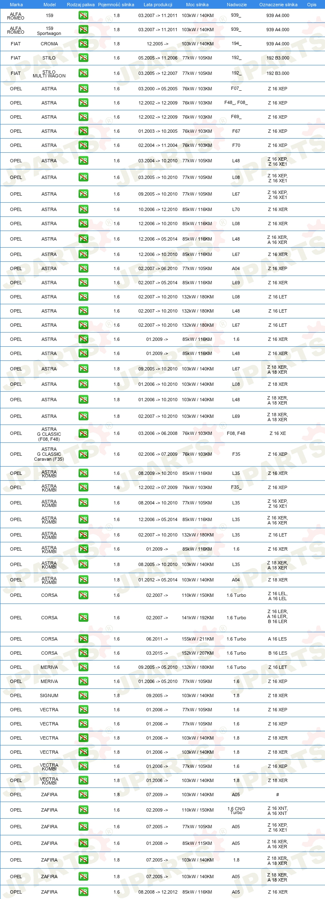
Task: Click the Opis column header
Action: (312, 5)
